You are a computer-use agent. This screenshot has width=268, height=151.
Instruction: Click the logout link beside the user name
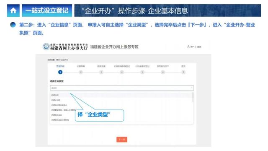(x=199, y=47)
